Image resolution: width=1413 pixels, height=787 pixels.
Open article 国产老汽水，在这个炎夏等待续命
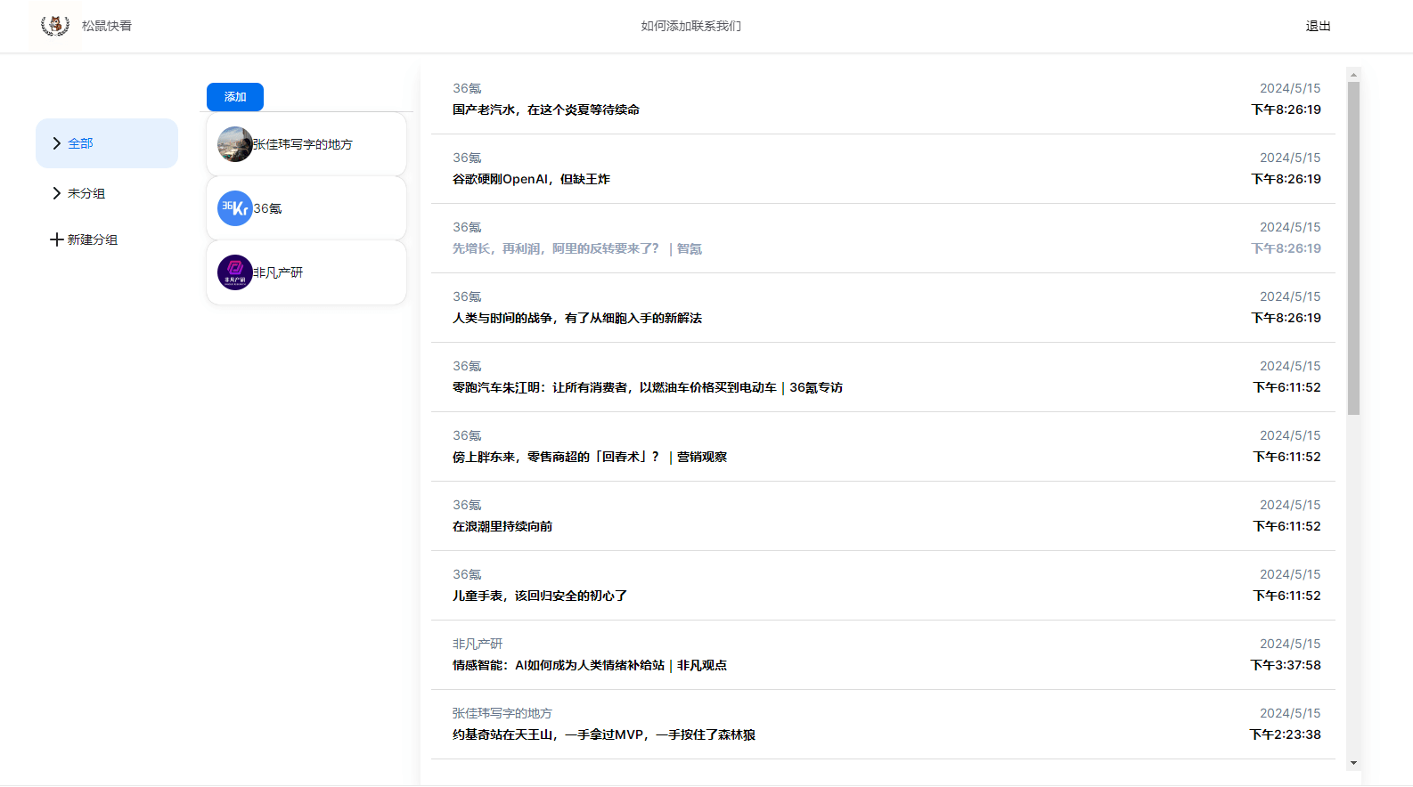coord(546,110)
